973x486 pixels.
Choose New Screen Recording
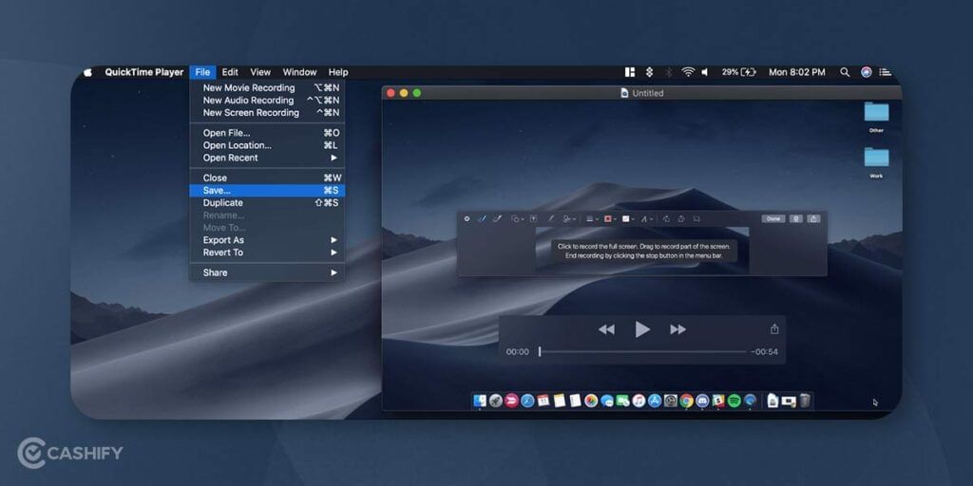[267, 113]
